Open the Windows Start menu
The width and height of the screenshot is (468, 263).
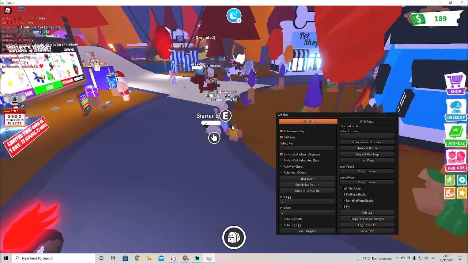pos(6,258)
